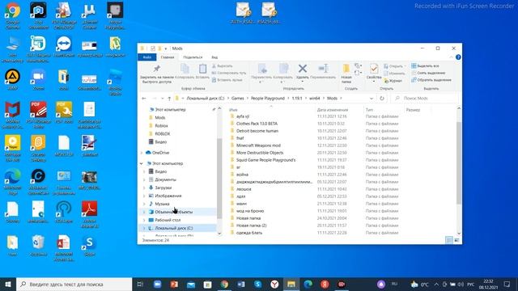
Task: Open the Mail app from taskbar
Action: [x=191, y=284]
